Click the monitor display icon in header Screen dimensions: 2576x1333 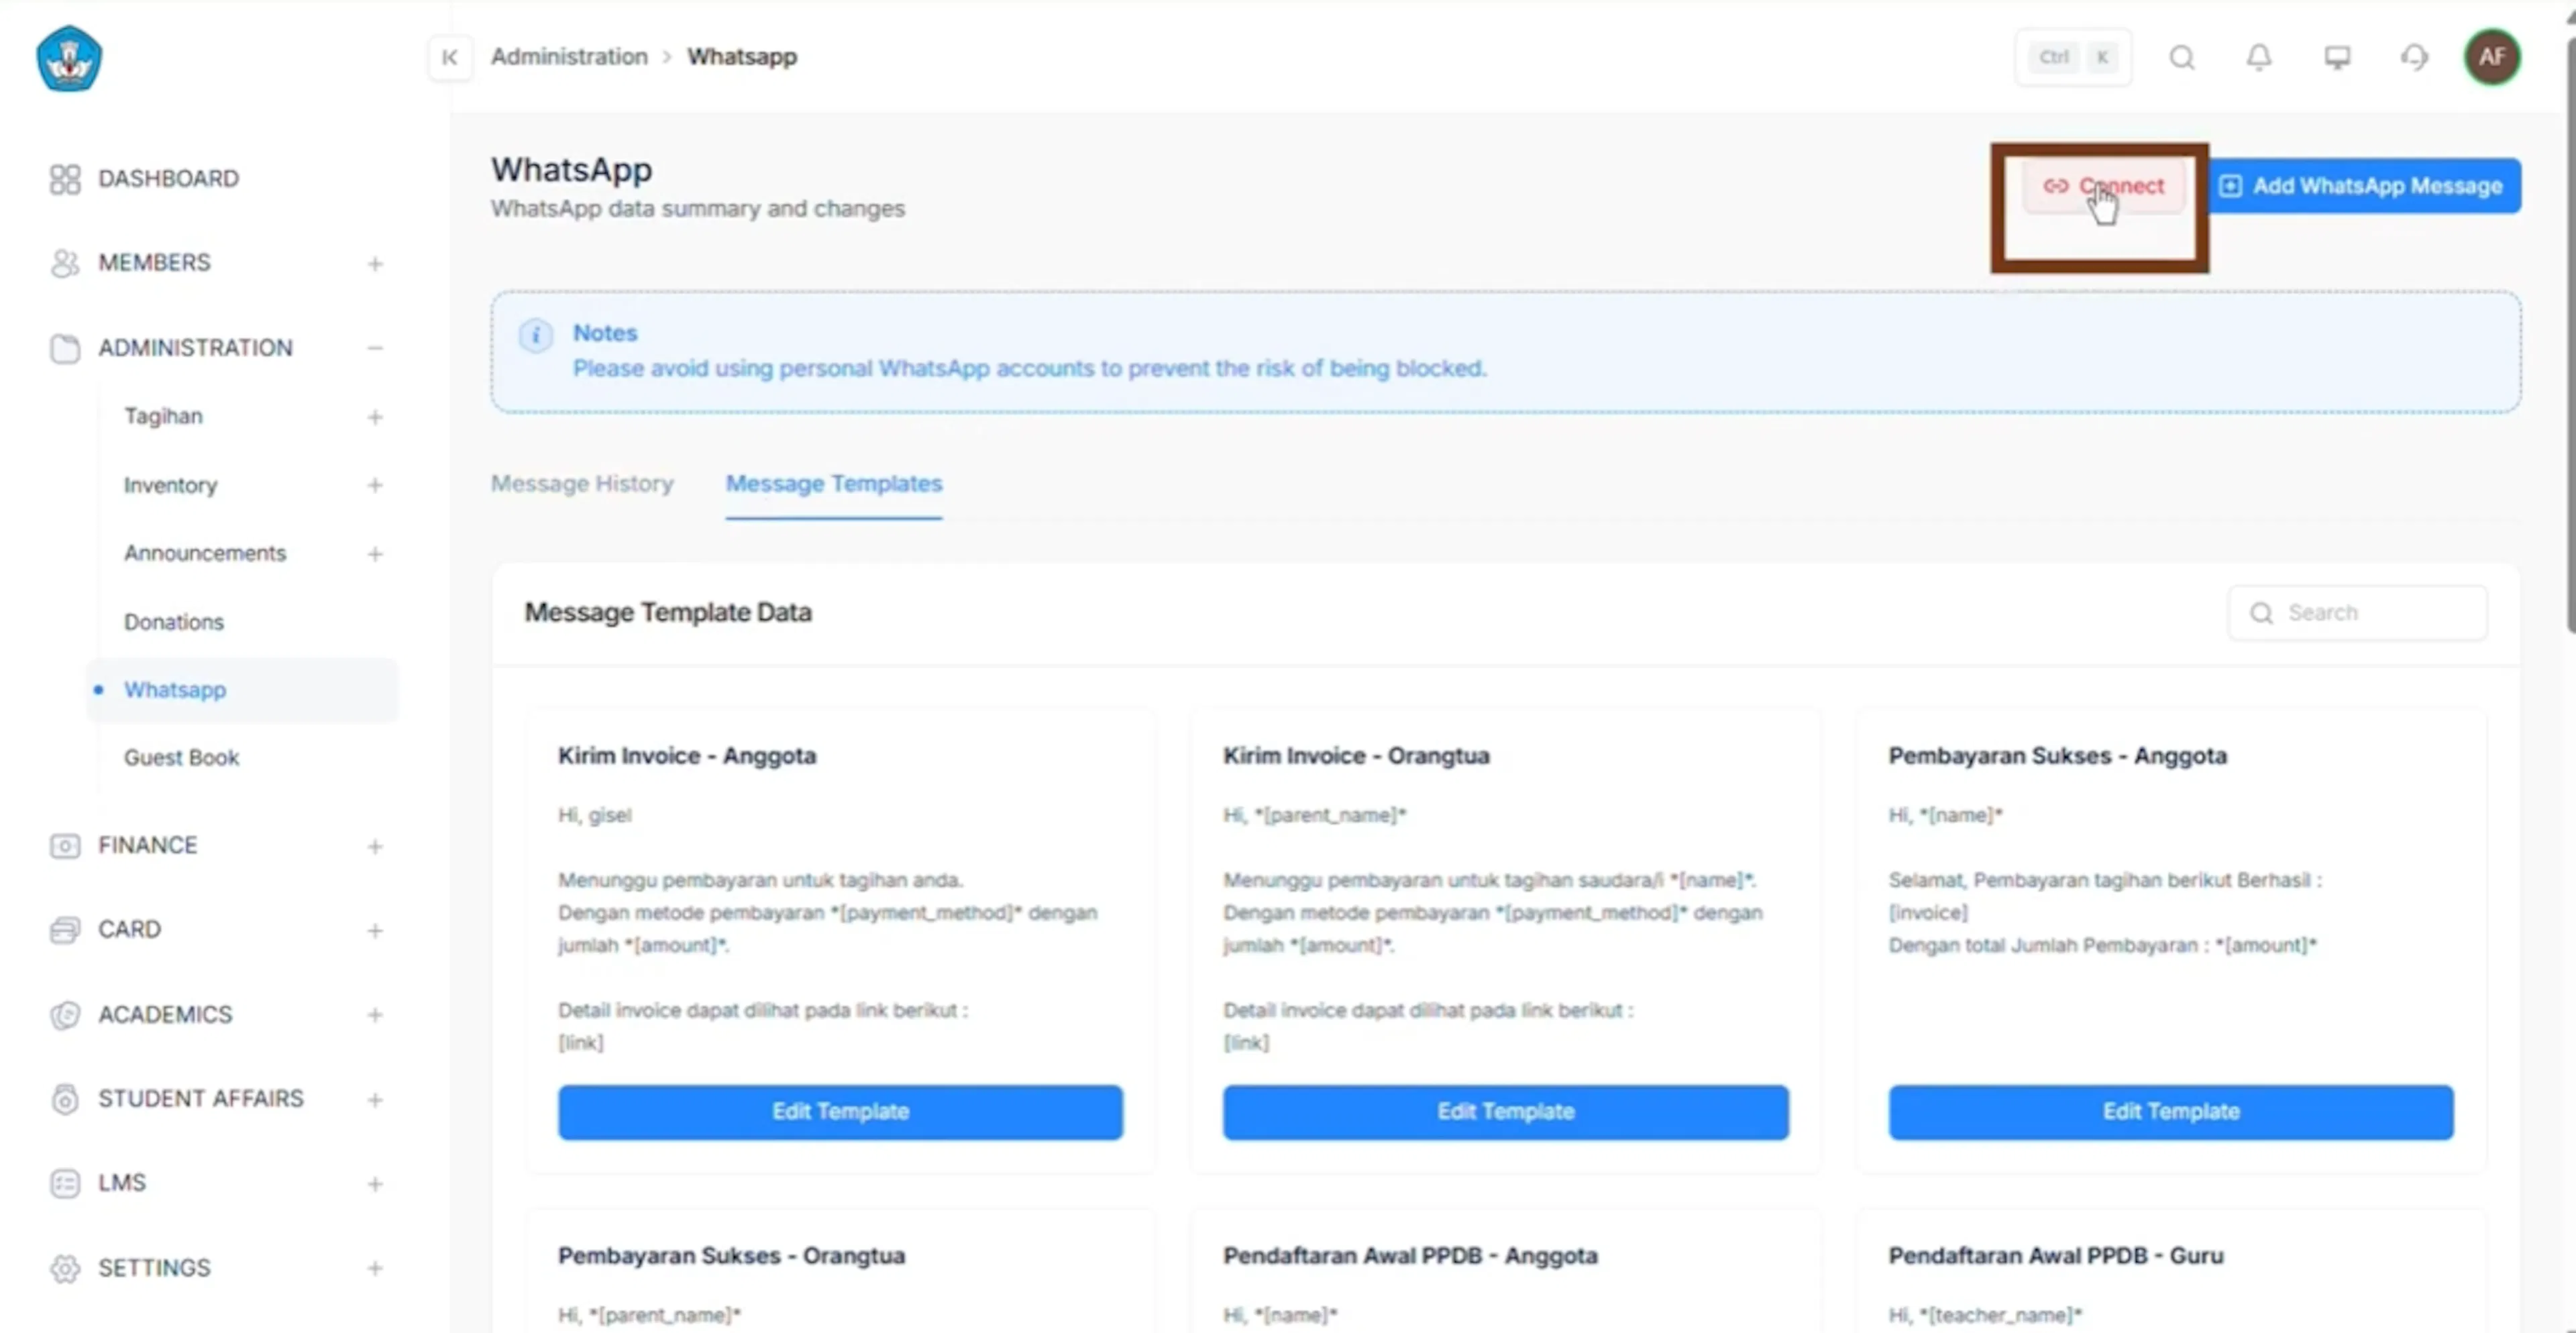pyautogui.click(x=2337, y=57)
